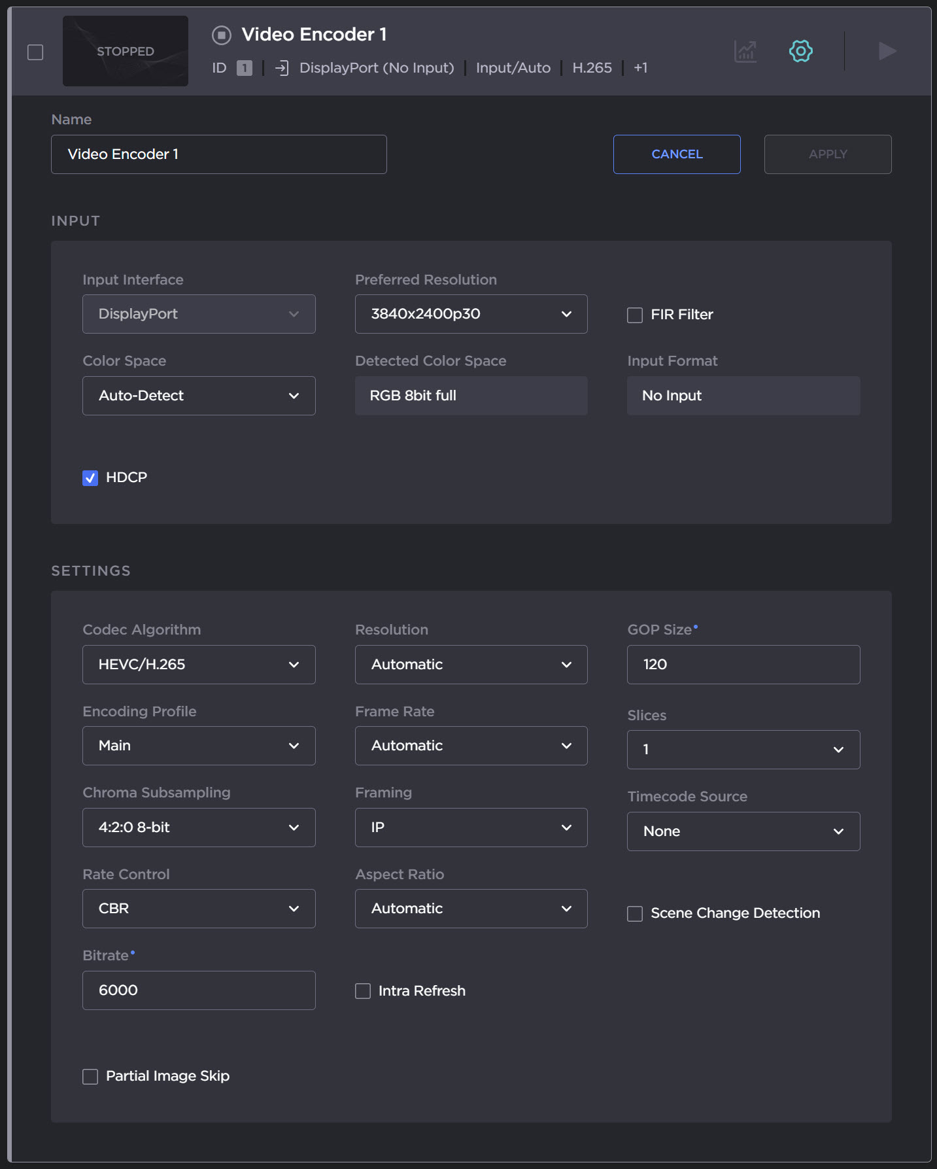
Task: Click the Bitrate input field
Action: point(199,990)
